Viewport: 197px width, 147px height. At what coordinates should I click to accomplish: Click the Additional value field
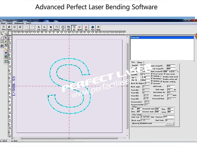pos(171,86)
